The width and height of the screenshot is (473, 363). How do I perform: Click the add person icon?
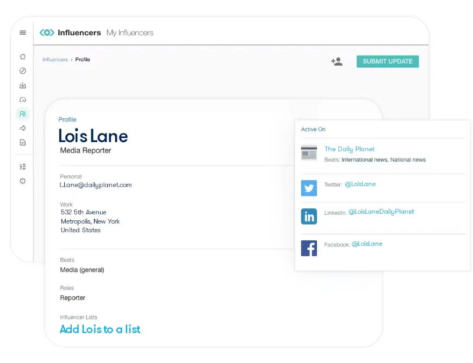click(x=337, y=61)
